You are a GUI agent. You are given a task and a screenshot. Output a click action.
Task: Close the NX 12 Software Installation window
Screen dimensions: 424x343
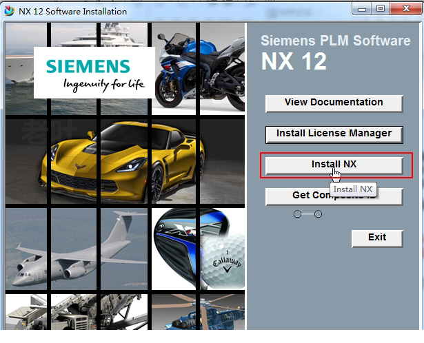coord(406,9)
